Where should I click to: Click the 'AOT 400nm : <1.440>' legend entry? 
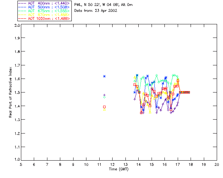(x=44, y=3)
